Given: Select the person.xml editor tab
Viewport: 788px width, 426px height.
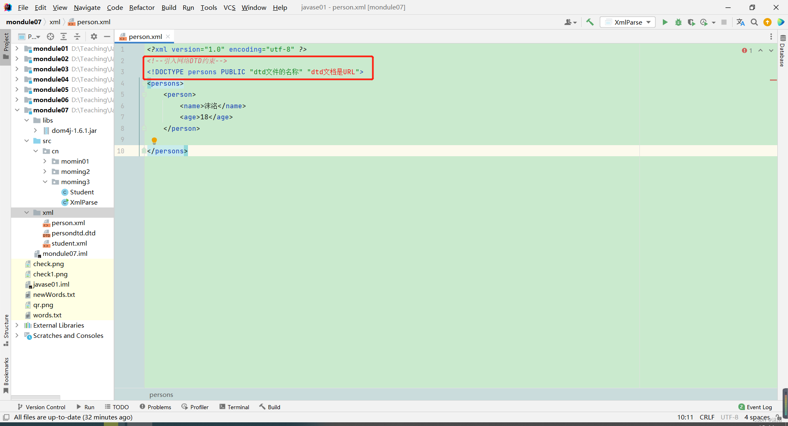Looking at the screenshot, I should click(145, 36).
